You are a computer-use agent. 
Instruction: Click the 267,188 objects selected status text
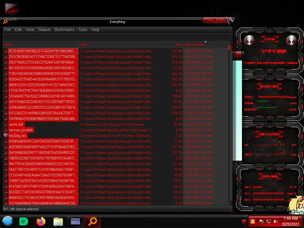click(x=21, y=209)
